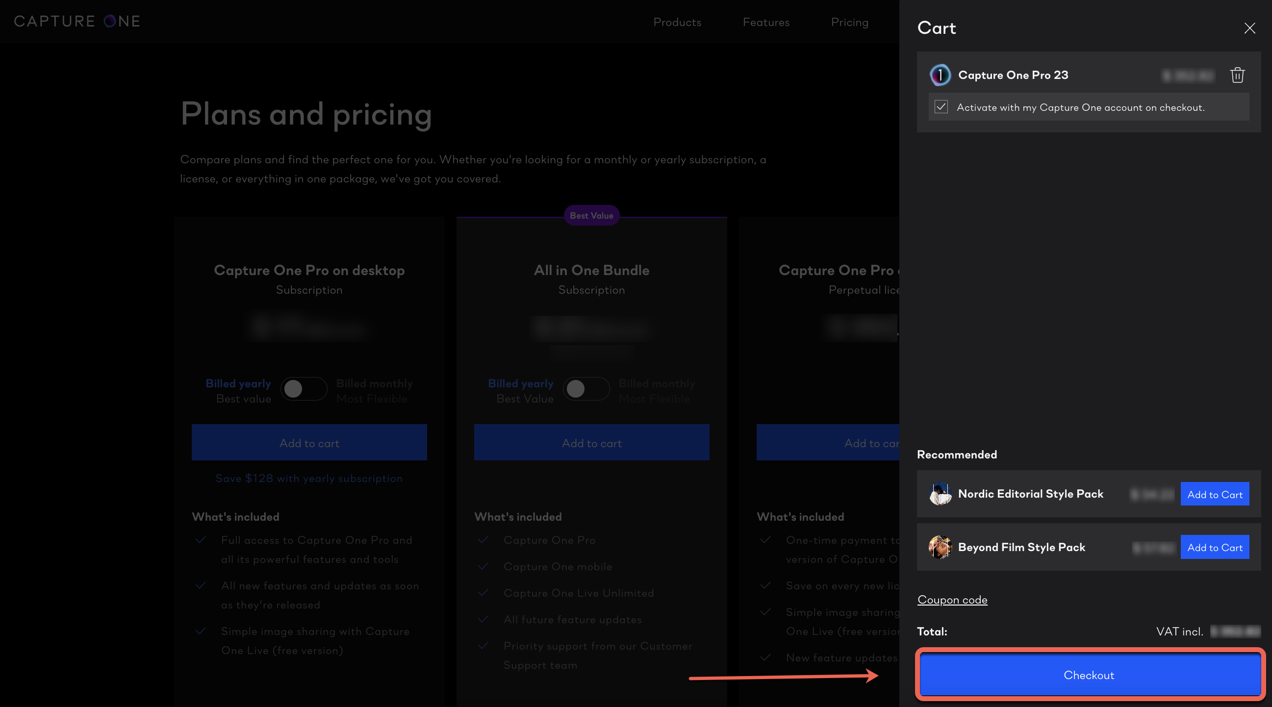
Task: Add Capture One Pro on desktop subscription to cart
Action: 309,442
